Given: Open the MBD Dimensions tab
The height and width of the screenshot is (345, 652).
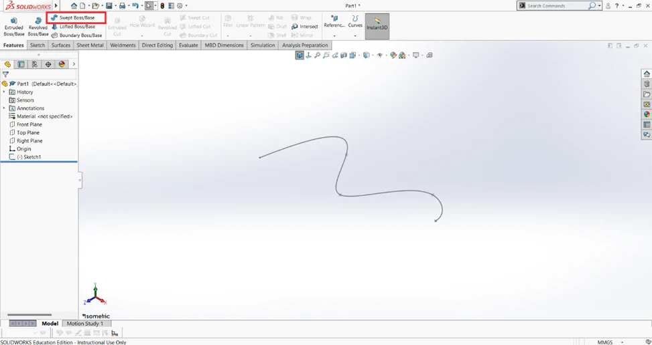Looking at the screenshot, I should pyautogui.click(x=224, y=45).
